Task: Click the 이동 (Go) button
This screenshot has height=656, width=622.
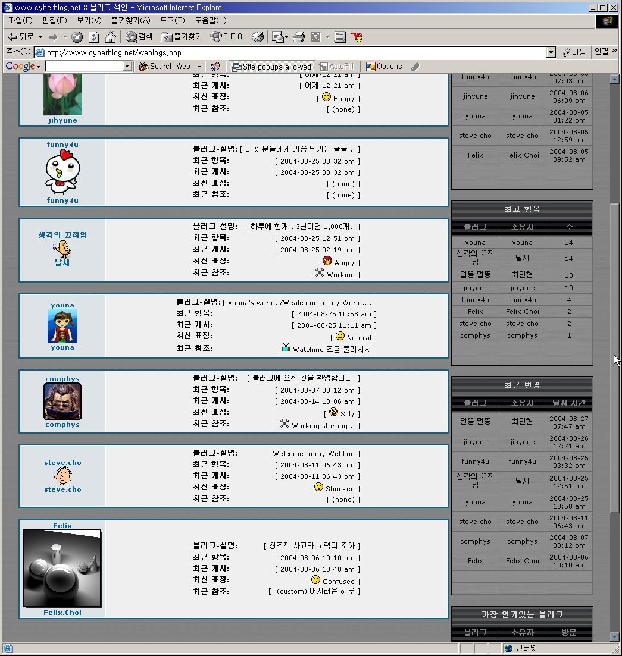Action: tap(574, 52)
